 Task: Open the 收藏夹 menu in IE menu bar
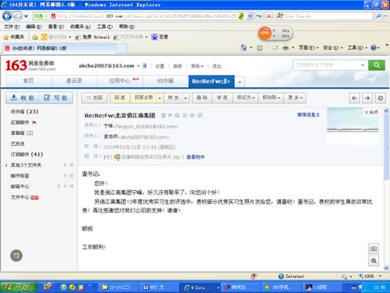pos(80,27)
